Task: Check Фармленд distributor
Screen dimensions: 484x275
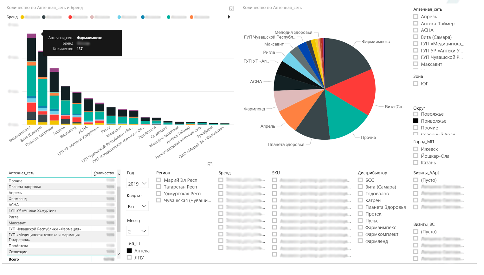Action: 360,241
